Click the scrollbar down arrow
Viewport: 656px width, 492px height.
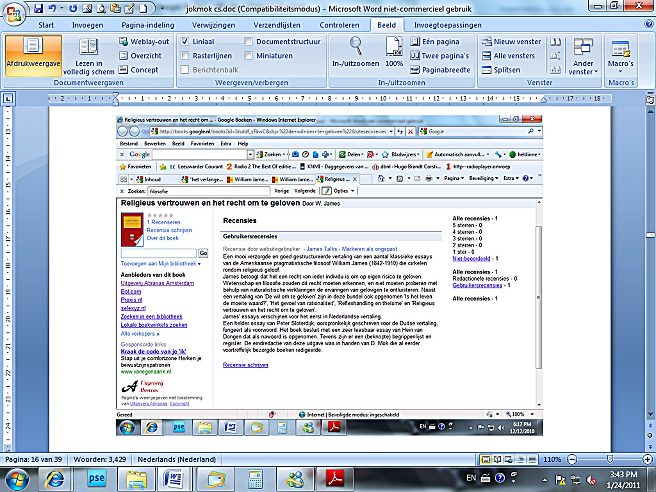click(650, 415)
